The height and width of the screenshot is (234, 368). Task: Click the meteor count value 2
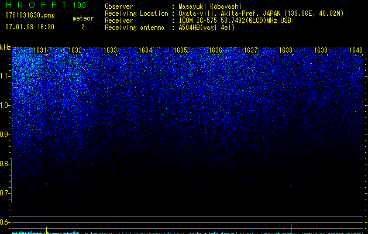83,27
